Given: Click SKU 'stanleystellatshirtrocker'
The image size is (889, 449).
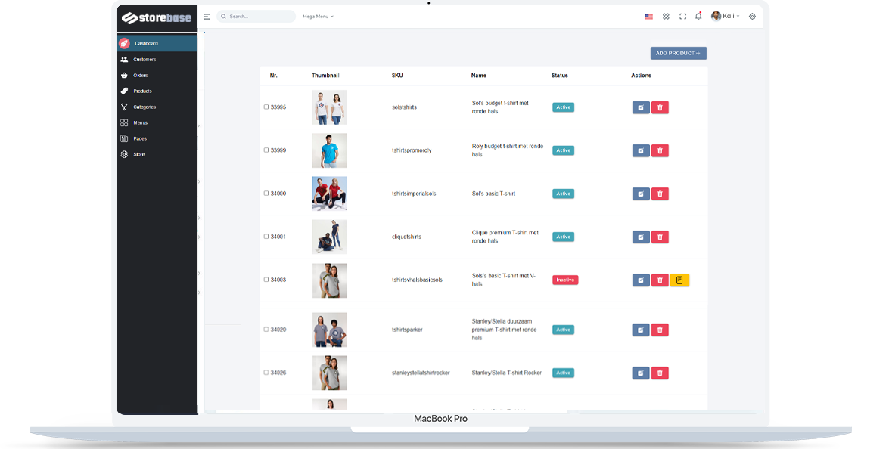Looking at the screenshot, I should [421, 373].
